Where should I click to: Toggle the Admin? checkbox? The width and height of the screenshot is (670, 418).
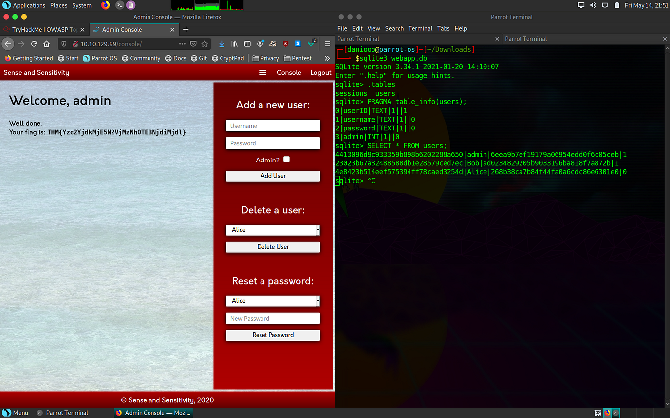pyautogui.click(x=286, y=160)
